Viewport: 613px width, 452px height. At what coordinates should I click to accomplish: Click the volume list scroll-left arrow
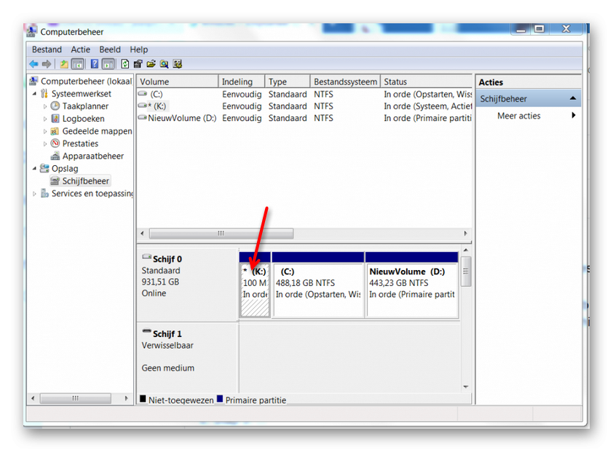click(142, 234)
